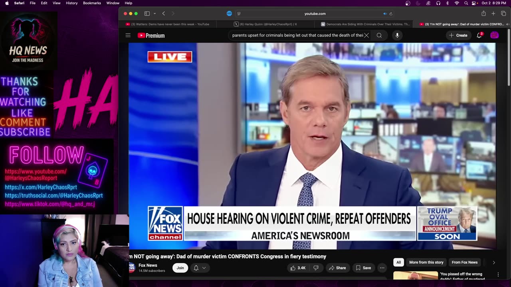Viewport: 511px width, 287px height.
Task: Select the 'All' filter chip
Action: pos(398,262)
